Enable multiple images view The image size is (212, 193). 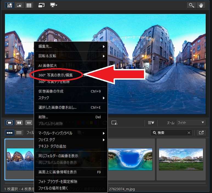coord(29,123)
